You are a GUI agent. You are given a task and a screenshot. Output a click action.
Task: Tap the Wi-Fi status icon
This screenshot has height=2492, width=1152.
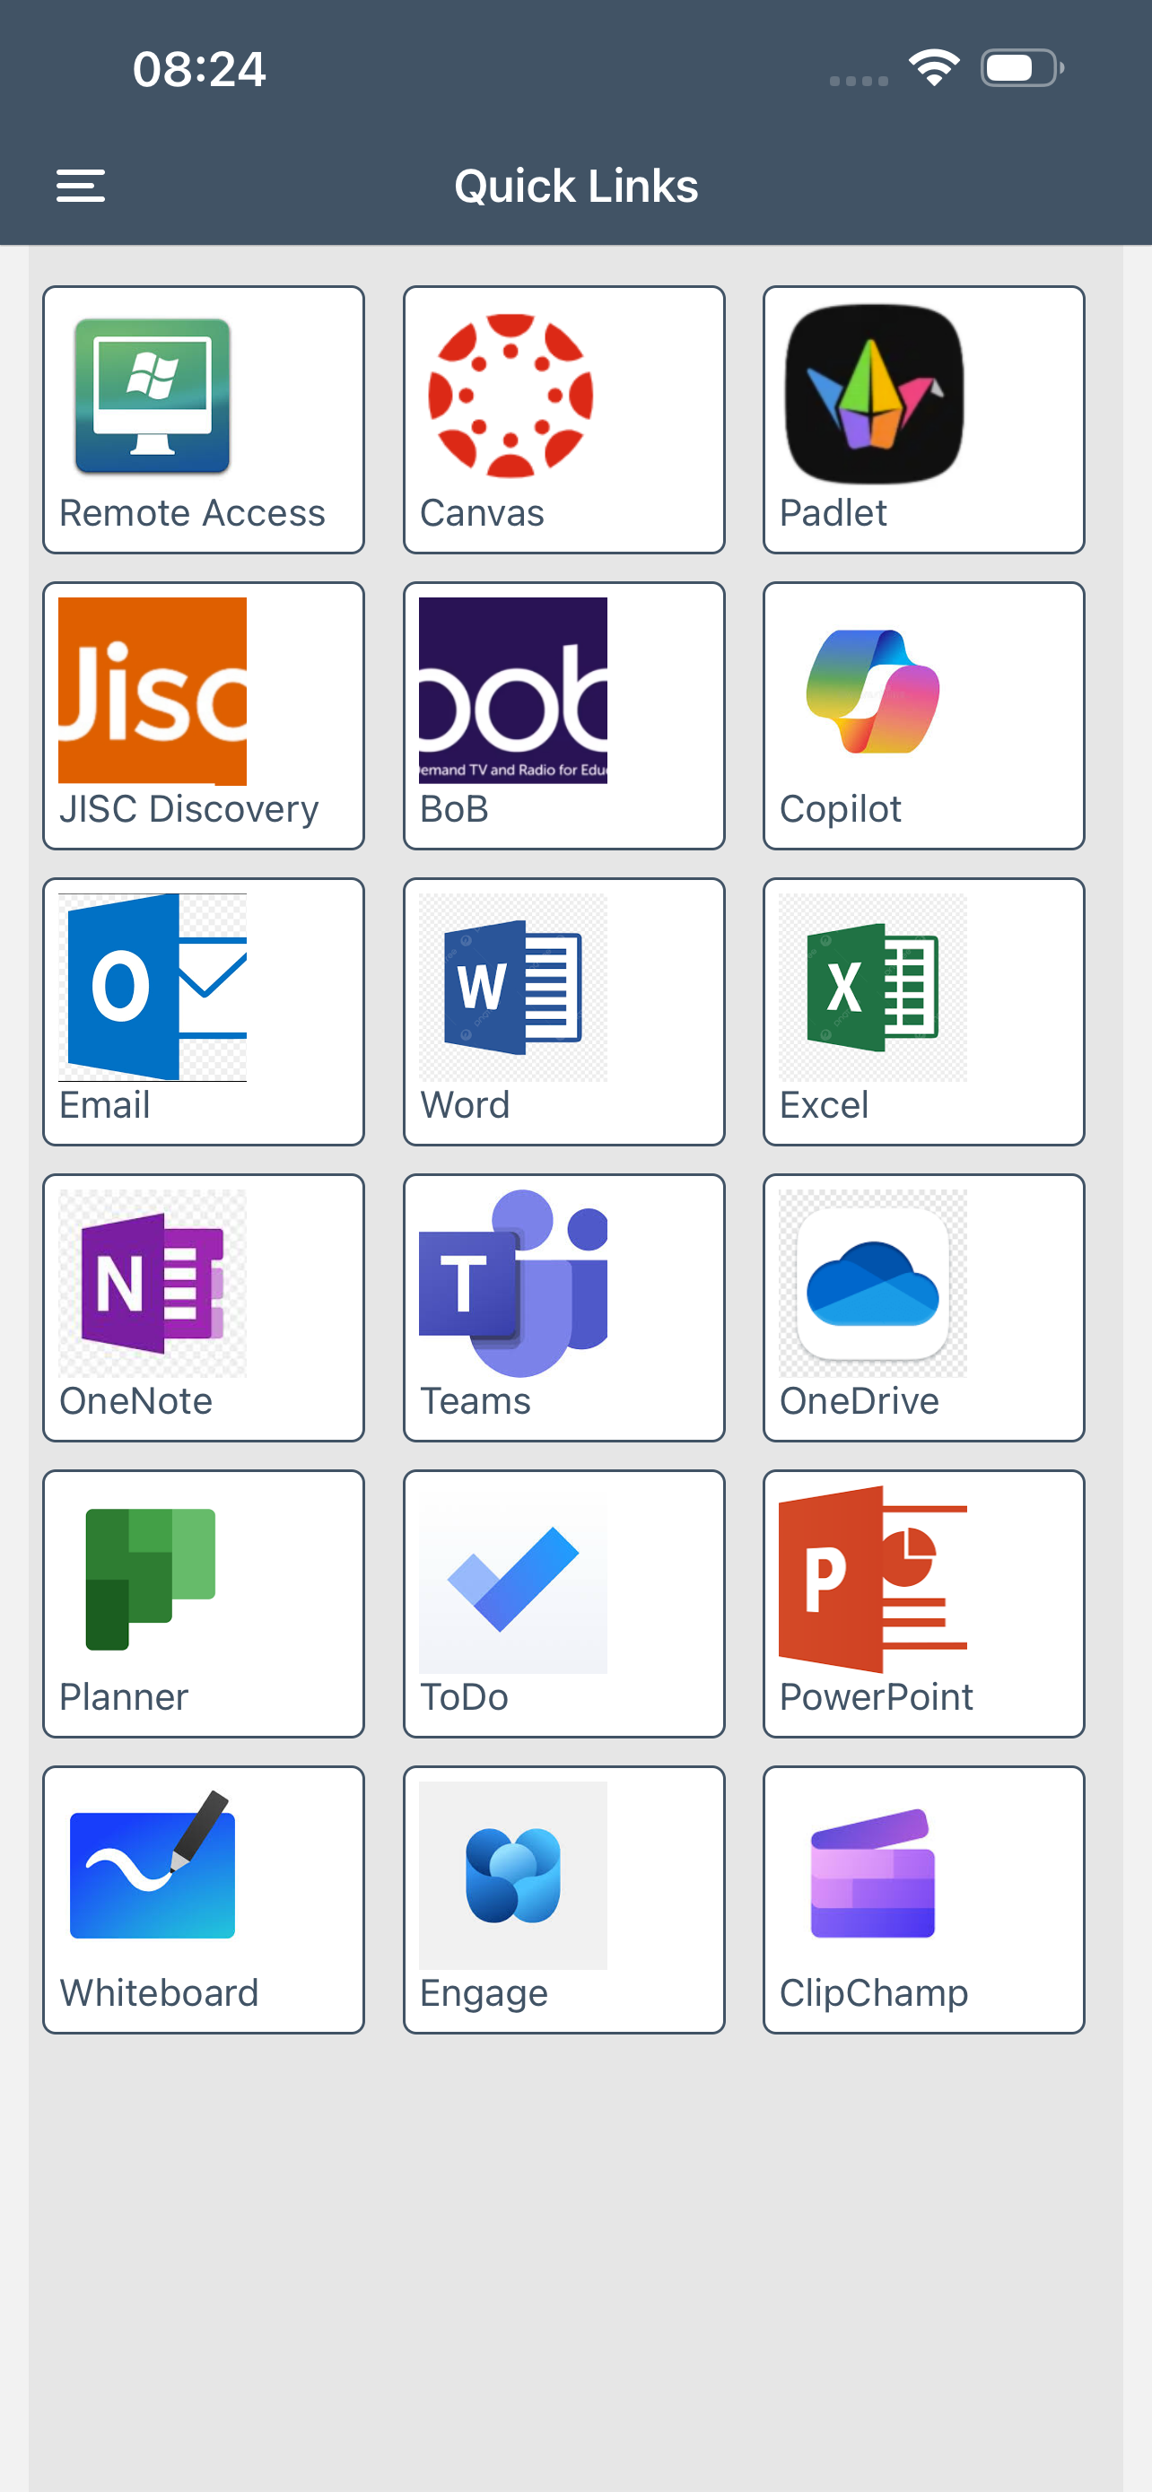[933, 67]
